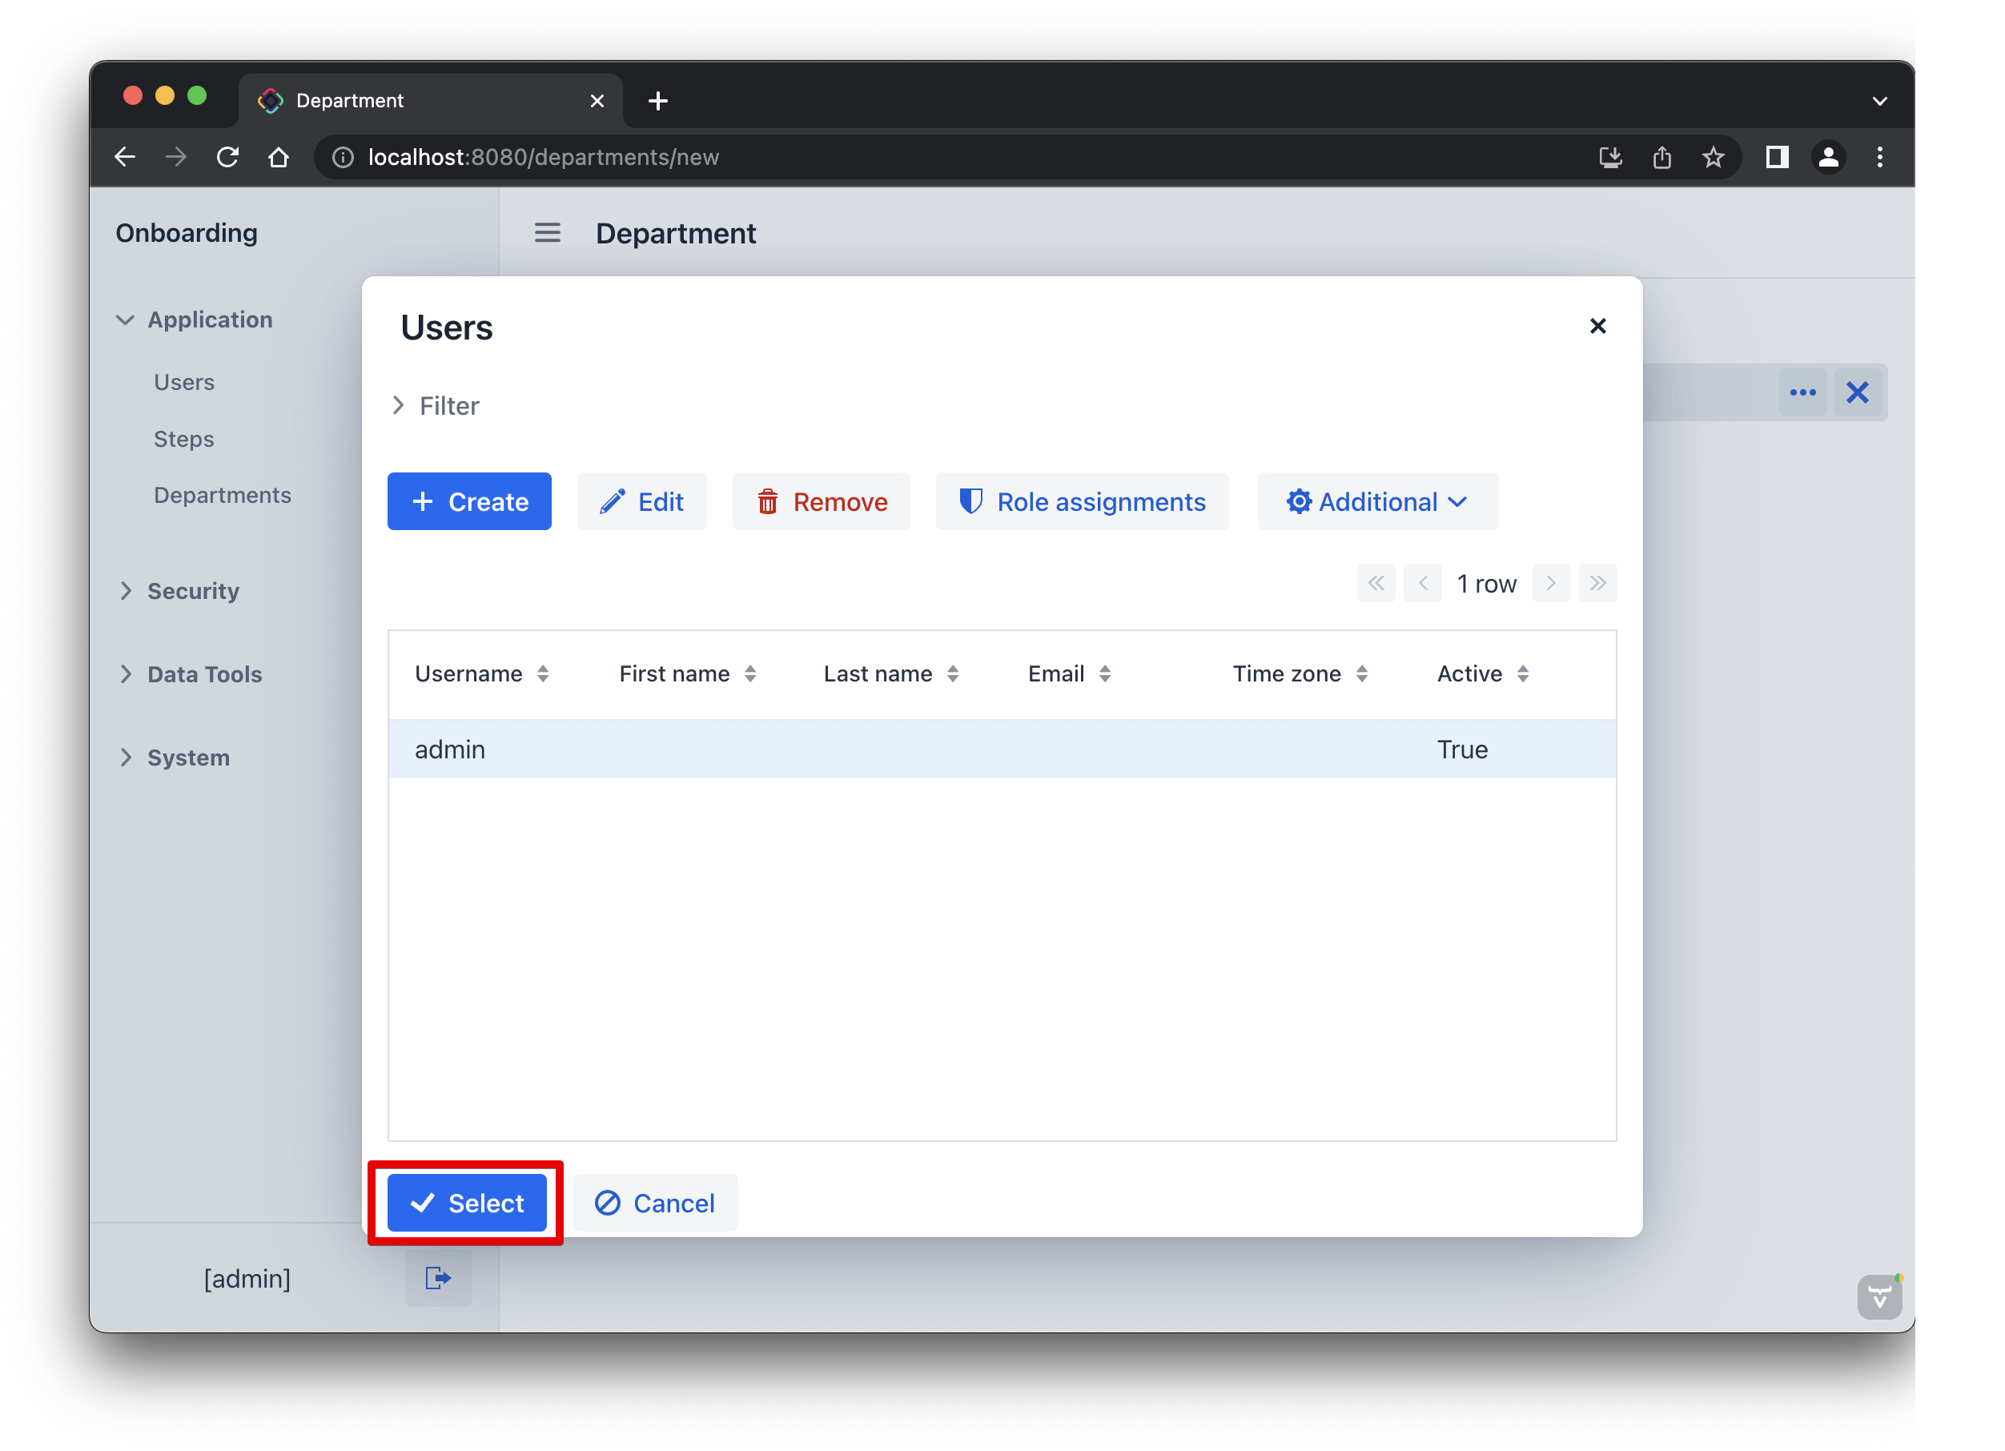
Task: Click the logout icon next to [admin]
Action: click(438, 1278)
